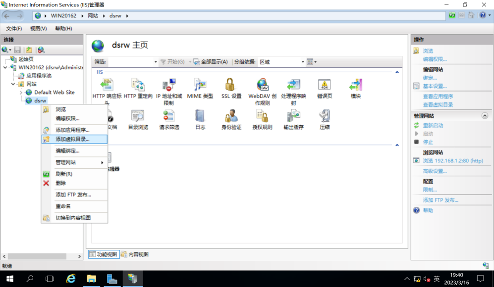Image resolution: width=494 pixels, height=287 pixels.
Task: Open Internet Explorer from taskbar
Action: pyautogui.click(x=71, y=279)
